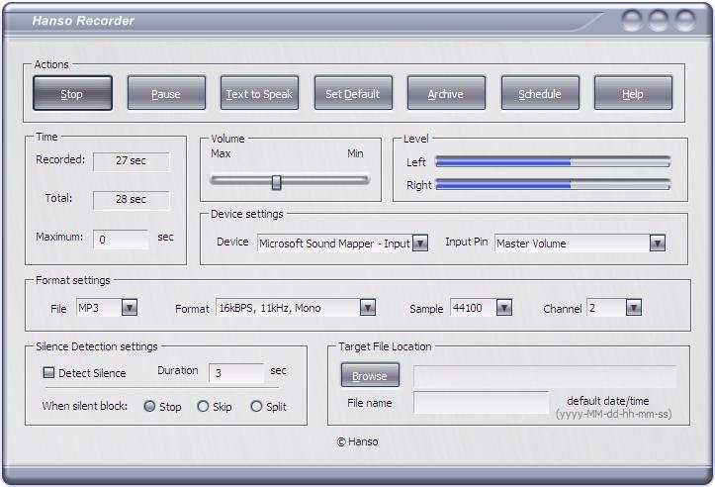Click the Total time value 28 sec

(x=132, y=200)
